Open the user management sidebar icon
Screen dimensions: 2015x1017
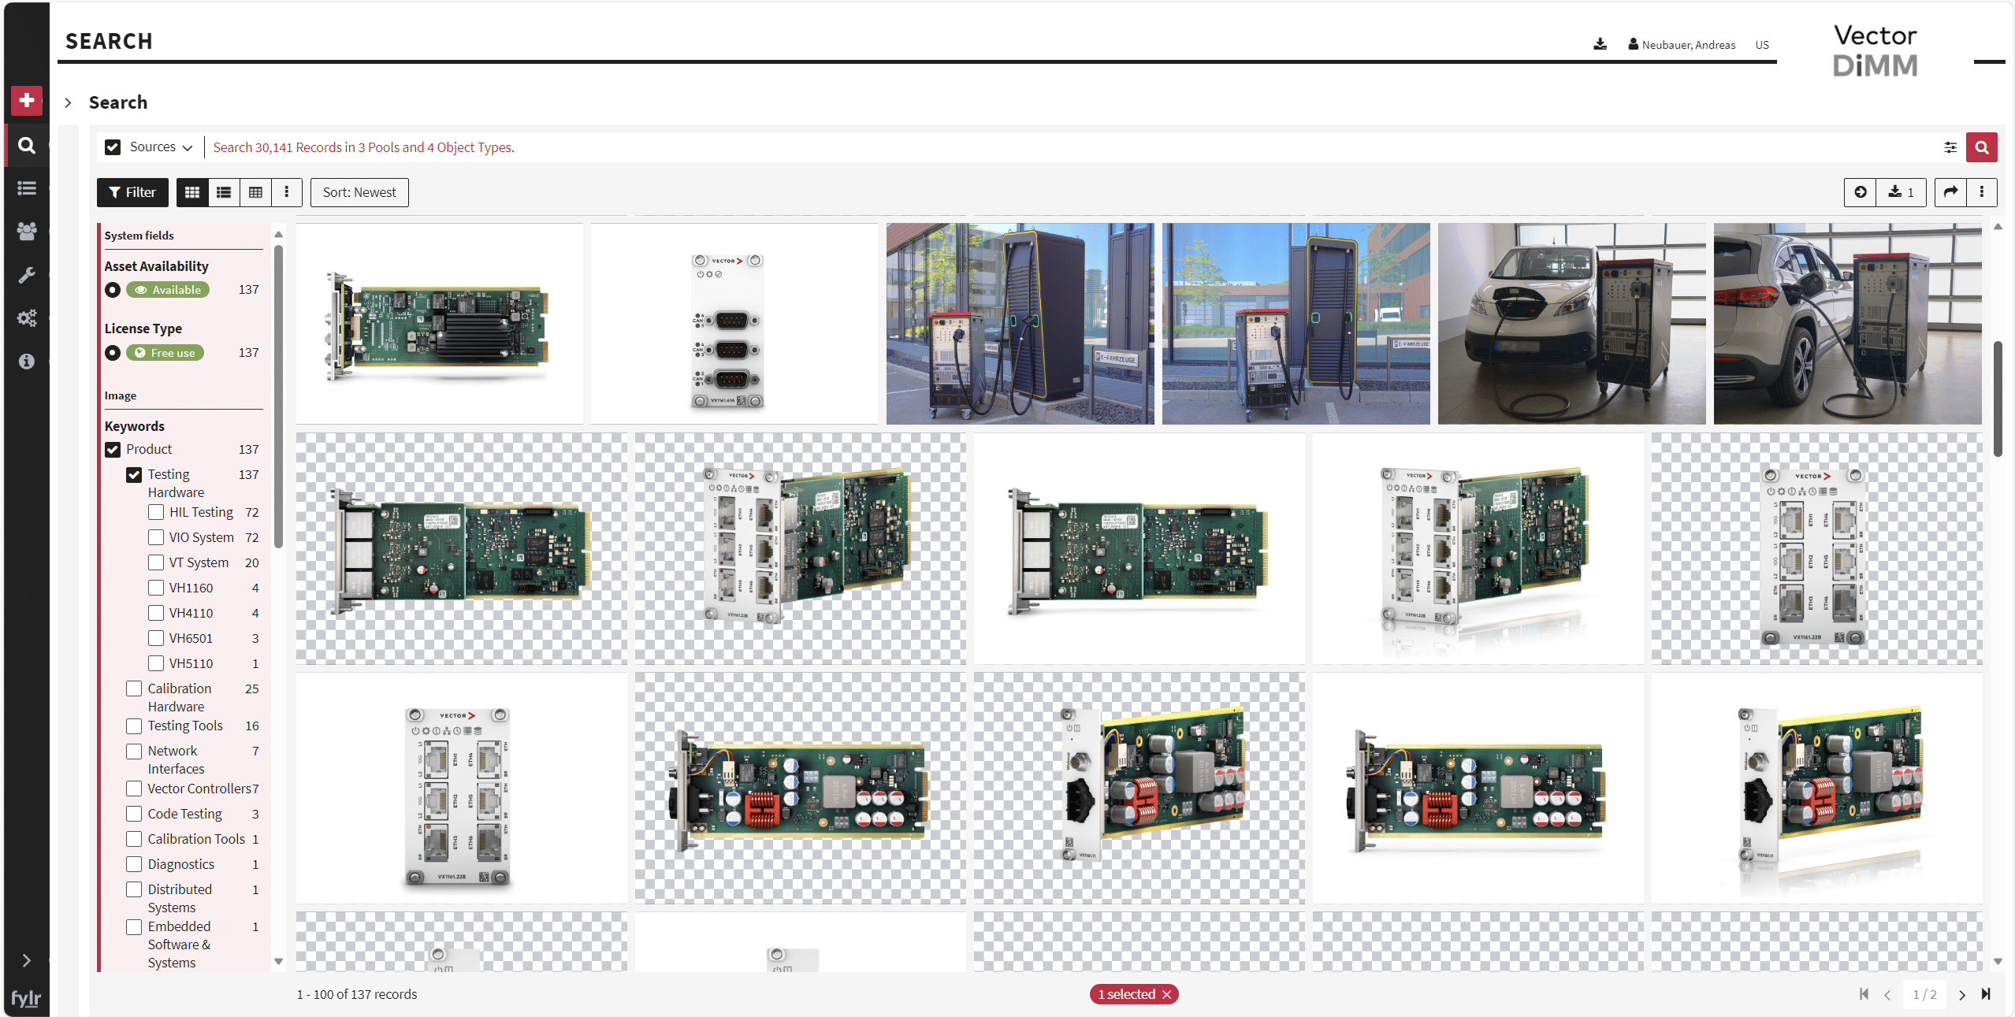27,231
